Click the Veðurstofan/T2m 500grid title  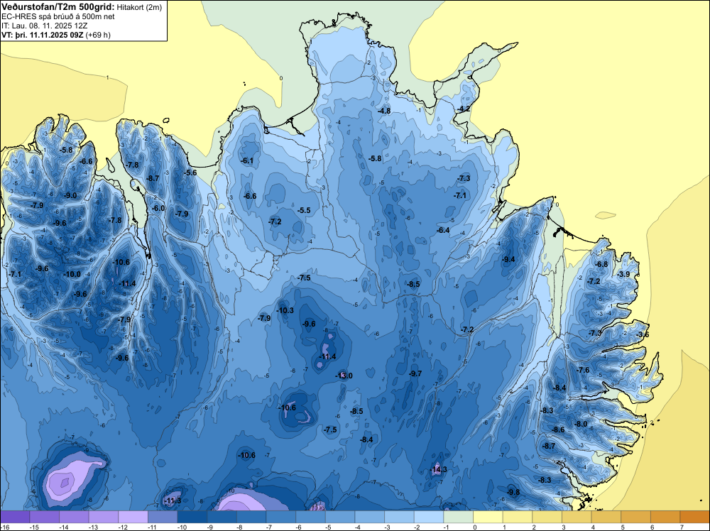coord(58,7)
